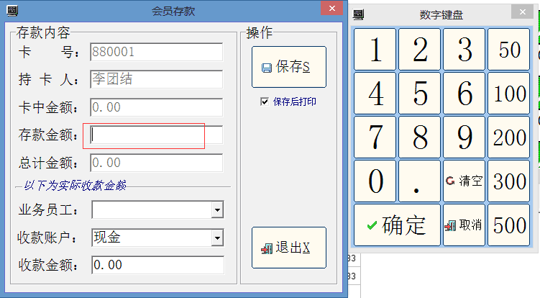Image resolution: width=540 pixels, height=298 pixels.
Task: Click the 保存S save button
Action: pyautogui.click(x=288, y=67)
